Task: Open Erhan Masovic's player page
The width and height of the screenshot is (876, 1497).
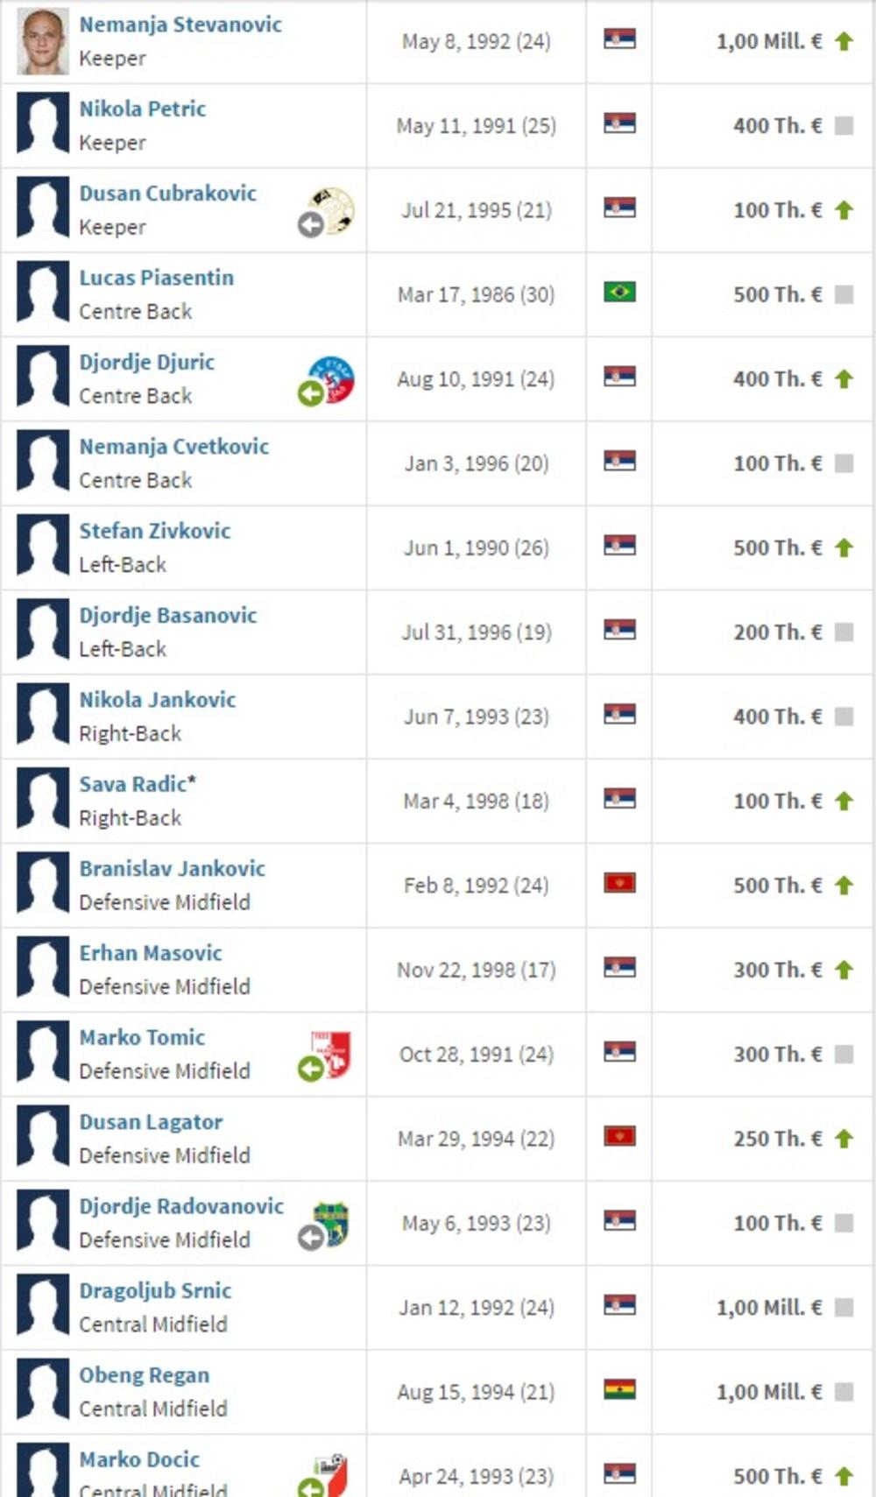Action: (151, 953)
